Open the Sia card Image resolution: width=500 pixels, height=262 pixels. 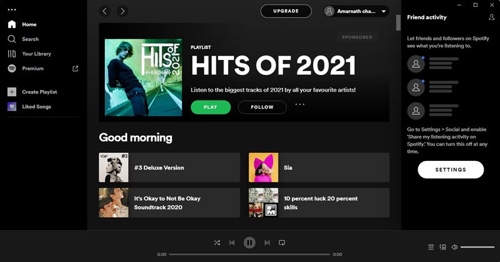click(x=319, y=167)
